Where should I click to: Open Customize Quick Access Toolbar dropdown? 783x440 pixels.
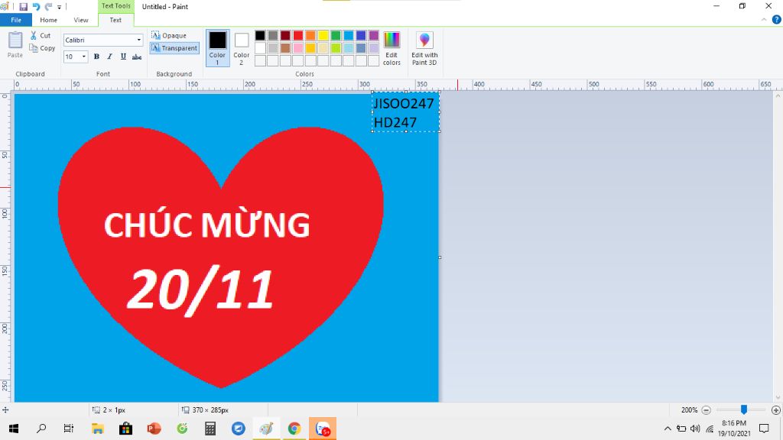click(x=60, y=8)
